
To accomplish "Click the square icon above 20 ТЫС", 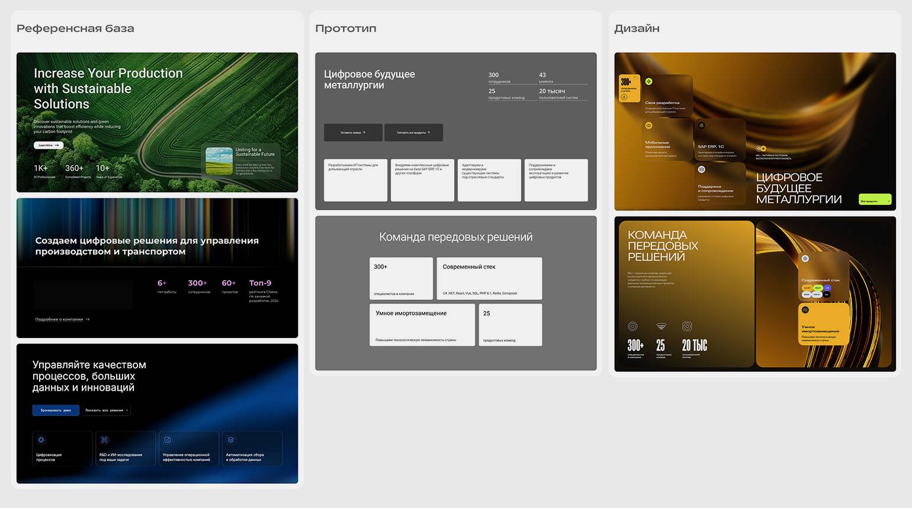I will pos(687,326).
